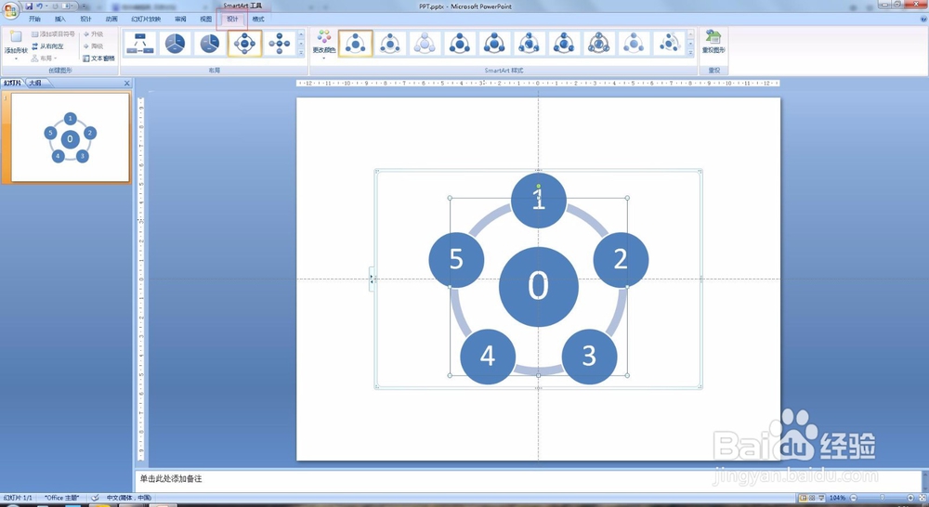This screenshot has height=507, width=929.
Task: Select the sixth SmartArt style thumbnail
Action: (530, 44)
